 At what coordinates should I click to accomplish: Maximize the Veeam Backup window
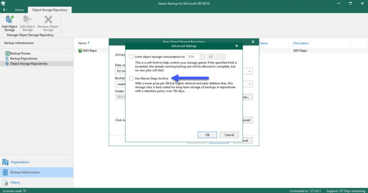[x=350, y=3]
